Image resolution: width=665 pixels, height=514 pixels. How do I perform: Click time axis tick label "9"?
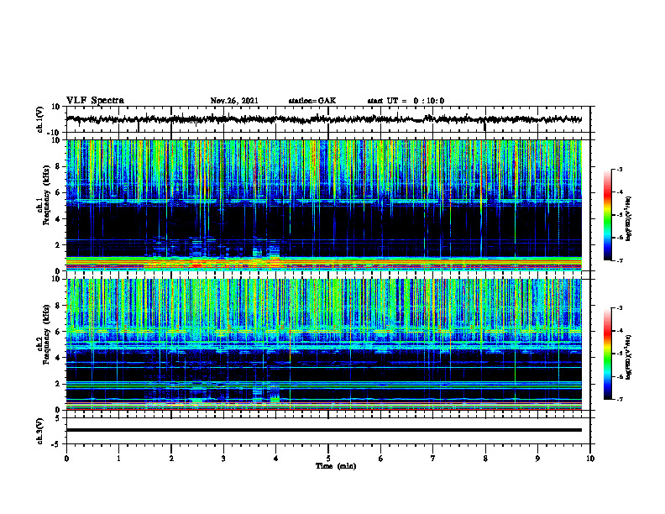tap(537, 459)
